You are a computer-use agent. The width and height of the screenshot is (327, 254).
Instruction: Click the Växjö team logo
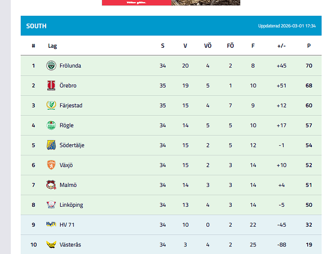pyautogui.click(x=51, y=165)
